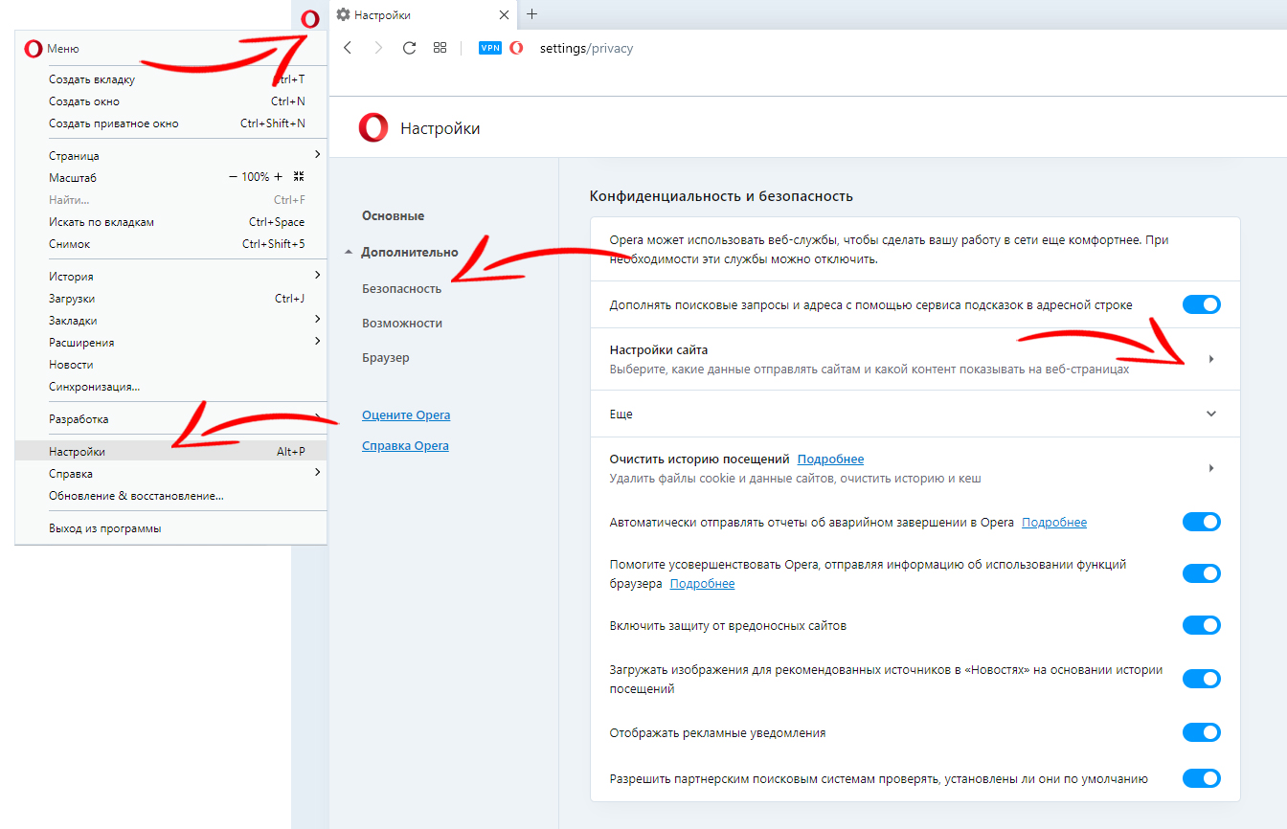The image size is (1287, 829).
Task: Toggle malicious sites protection switch
Action: [1202, 625]
